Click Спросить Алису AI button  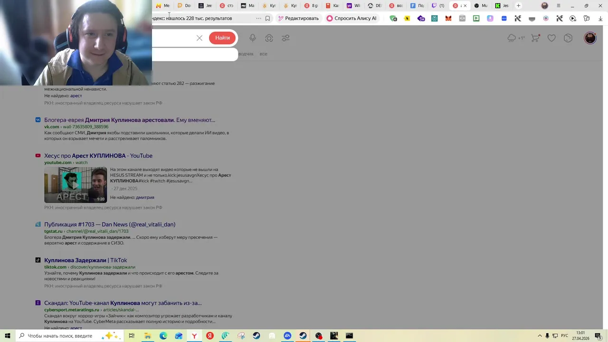coord(351,19)
